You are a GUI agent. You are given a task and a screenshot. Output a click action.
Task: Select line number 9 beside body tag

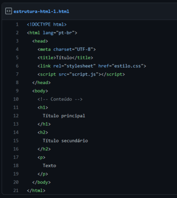click(x=17, y=91)
